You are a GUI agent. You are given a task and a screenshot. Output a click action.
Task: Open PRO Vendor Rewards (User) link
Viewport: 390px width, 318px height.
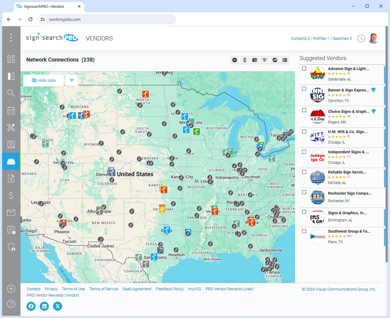[230, 289]
